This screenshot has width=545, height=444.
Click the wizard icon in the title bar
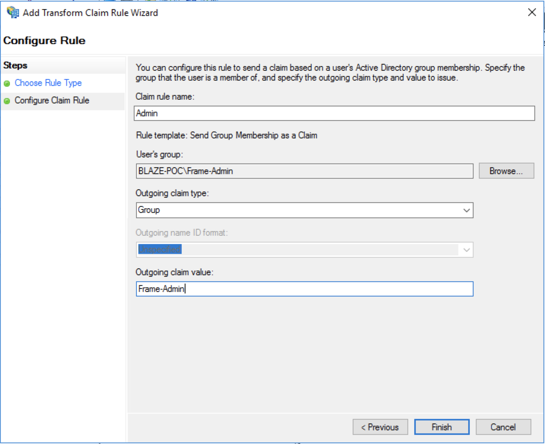tap(13, 13)
